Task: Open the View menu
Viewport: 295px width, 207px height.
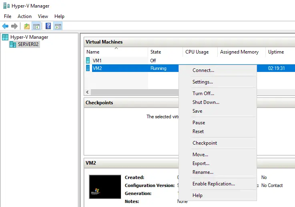Action: (x=43, y=16)
